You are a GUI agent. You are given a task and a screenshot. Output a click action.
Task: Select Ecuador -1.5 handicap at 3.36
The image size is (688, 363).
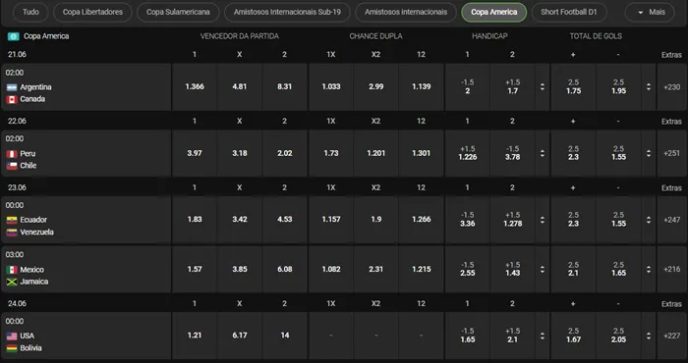(467, 220)
